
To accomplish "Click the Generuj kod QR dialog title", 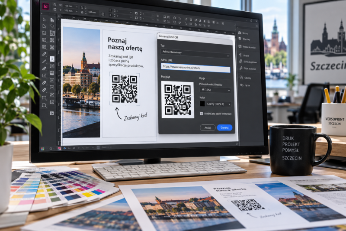I will point(168,37).
